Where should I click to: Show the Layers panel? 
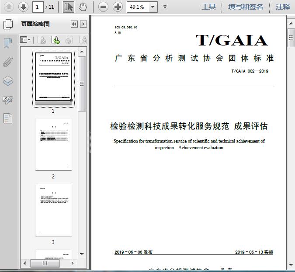8,80
